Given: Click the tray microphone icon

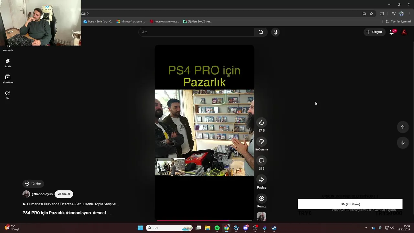Looking at the screenshot, I should tap(380, 228).
